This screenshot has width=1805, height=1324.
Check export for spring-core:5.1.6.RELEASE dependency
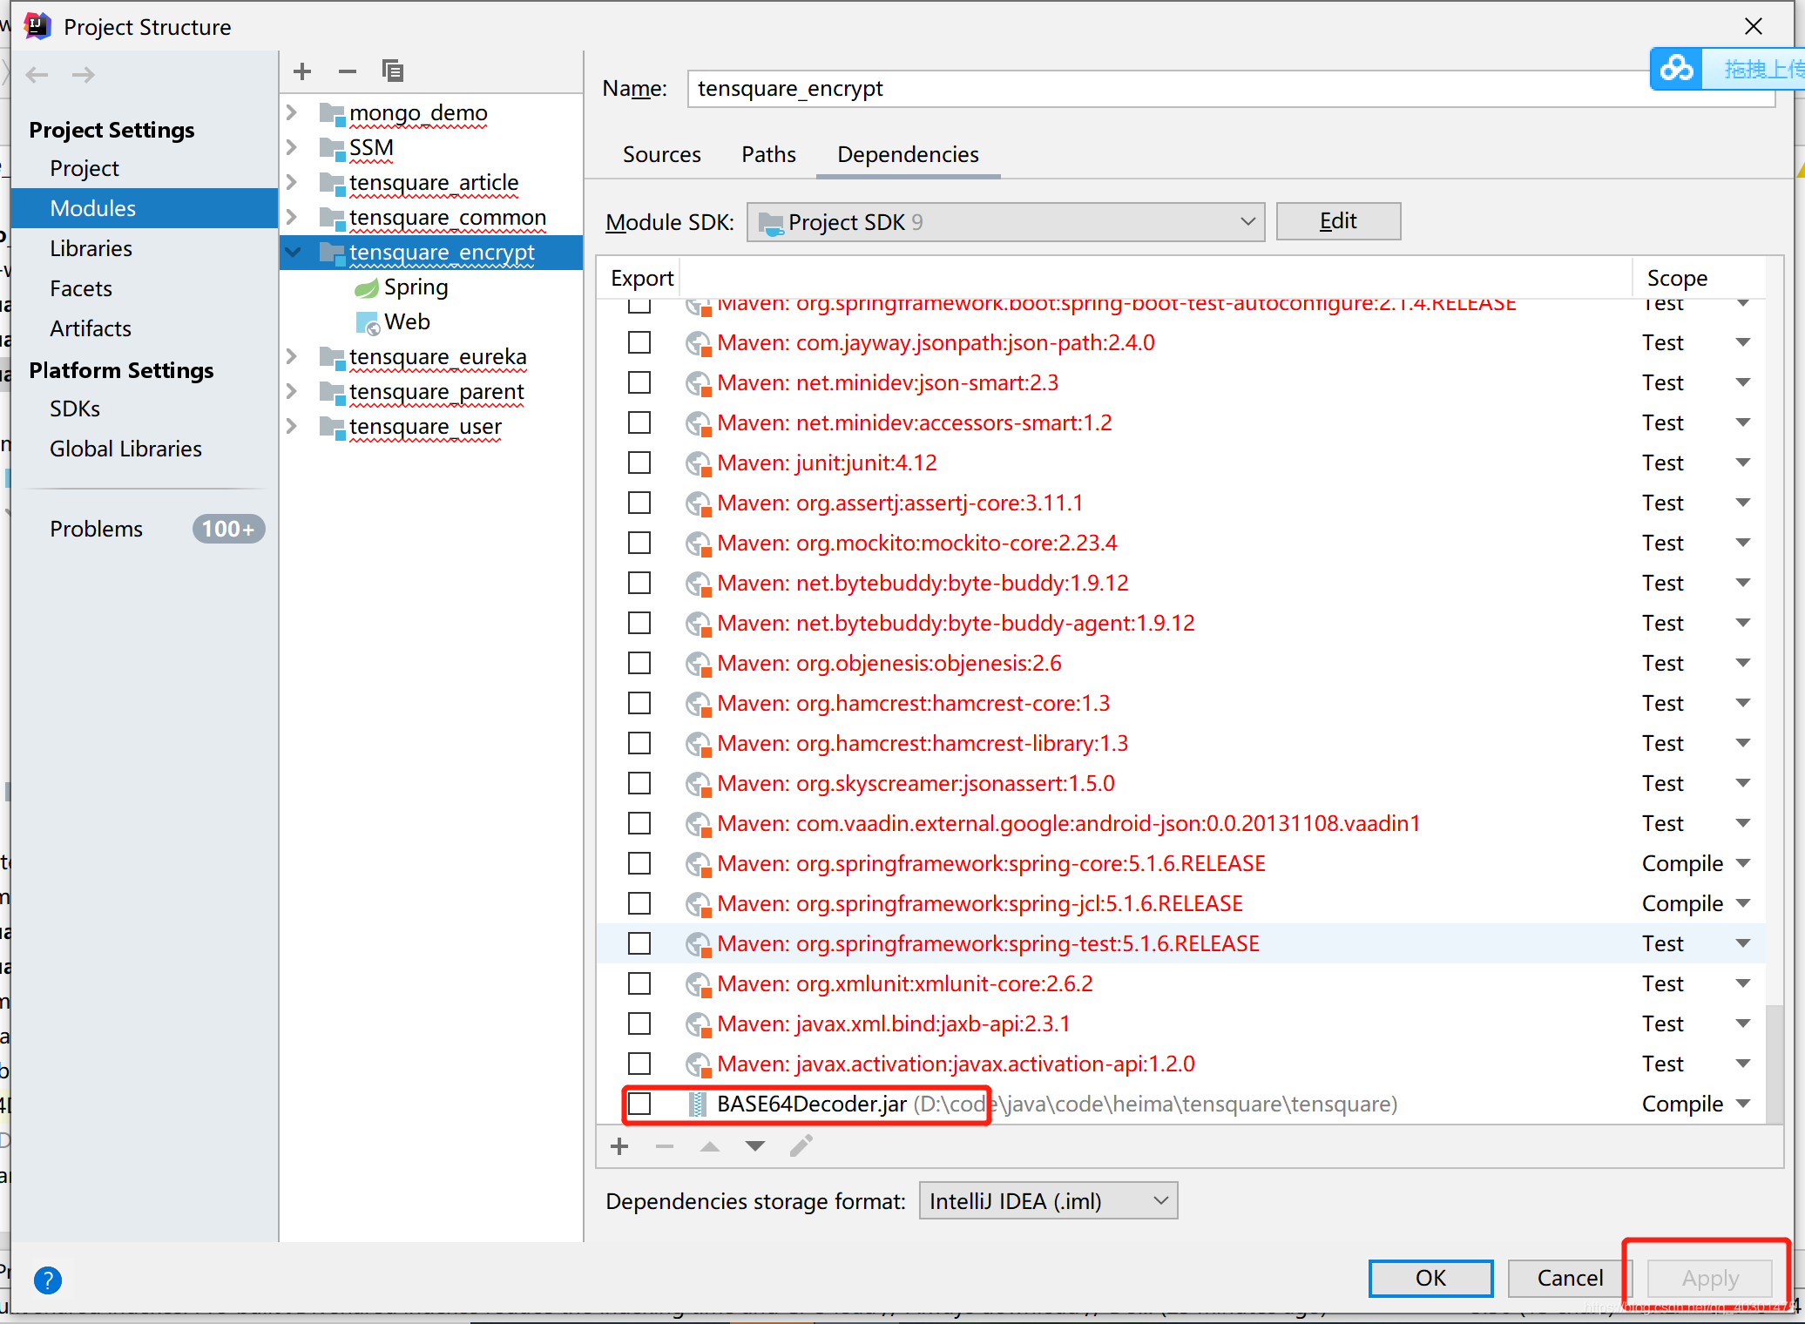click(x=639, y=863)
